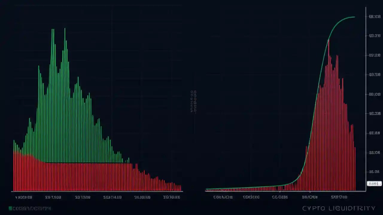Viewport: 383px width, 215px height.
Task: Select the last green bar before decline
Action: [x=129, y=161]
